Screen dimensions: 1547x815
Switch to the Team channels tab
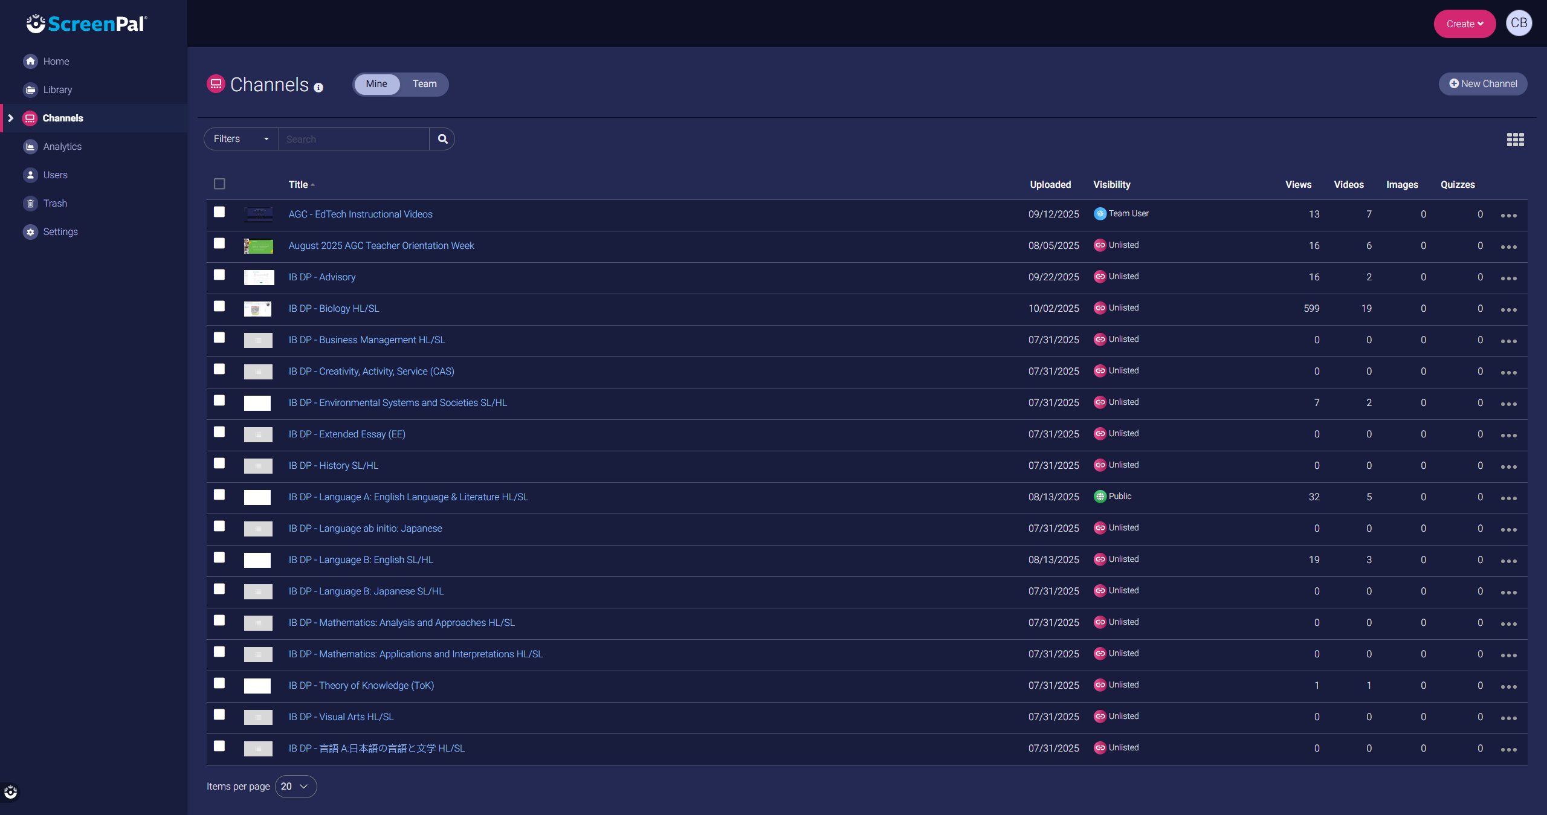point(424,84)
